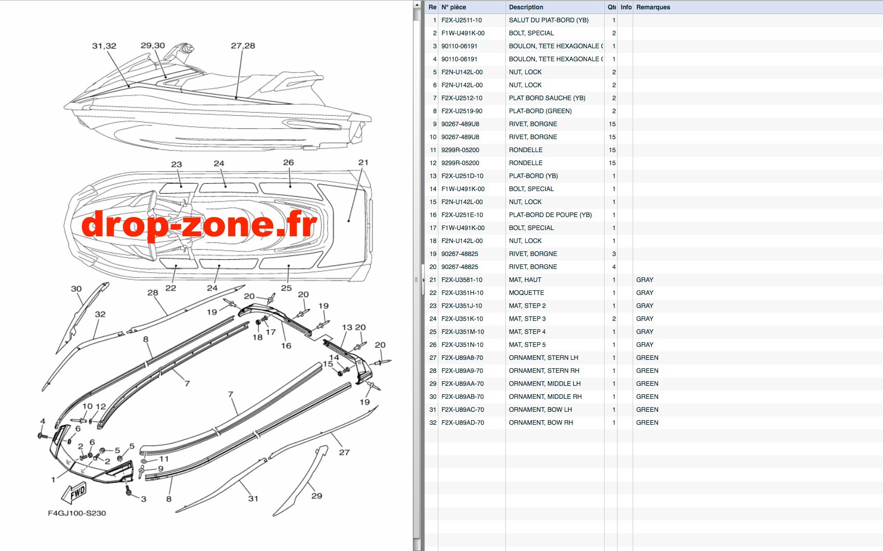Select row 3 part 90110-06191
This screenshot has height=551, width=883.
[459, 46]
